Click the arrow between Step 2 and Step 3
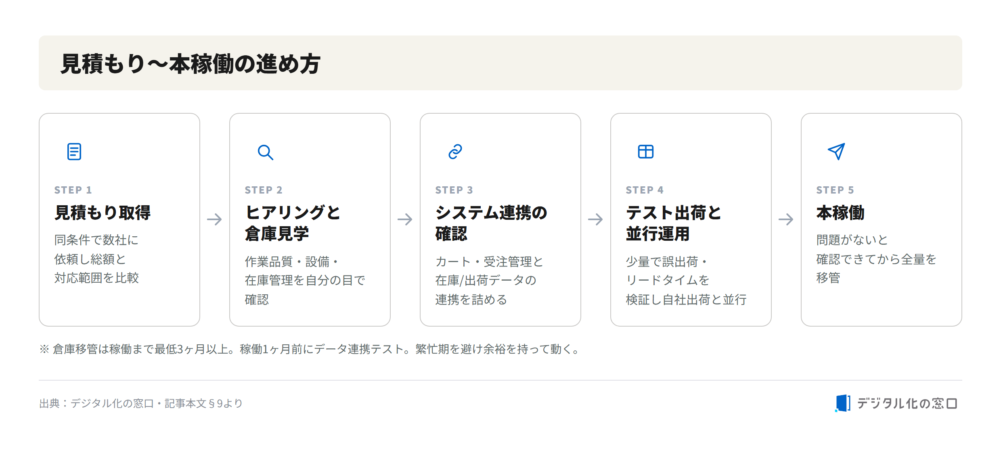 pos(405,219)
